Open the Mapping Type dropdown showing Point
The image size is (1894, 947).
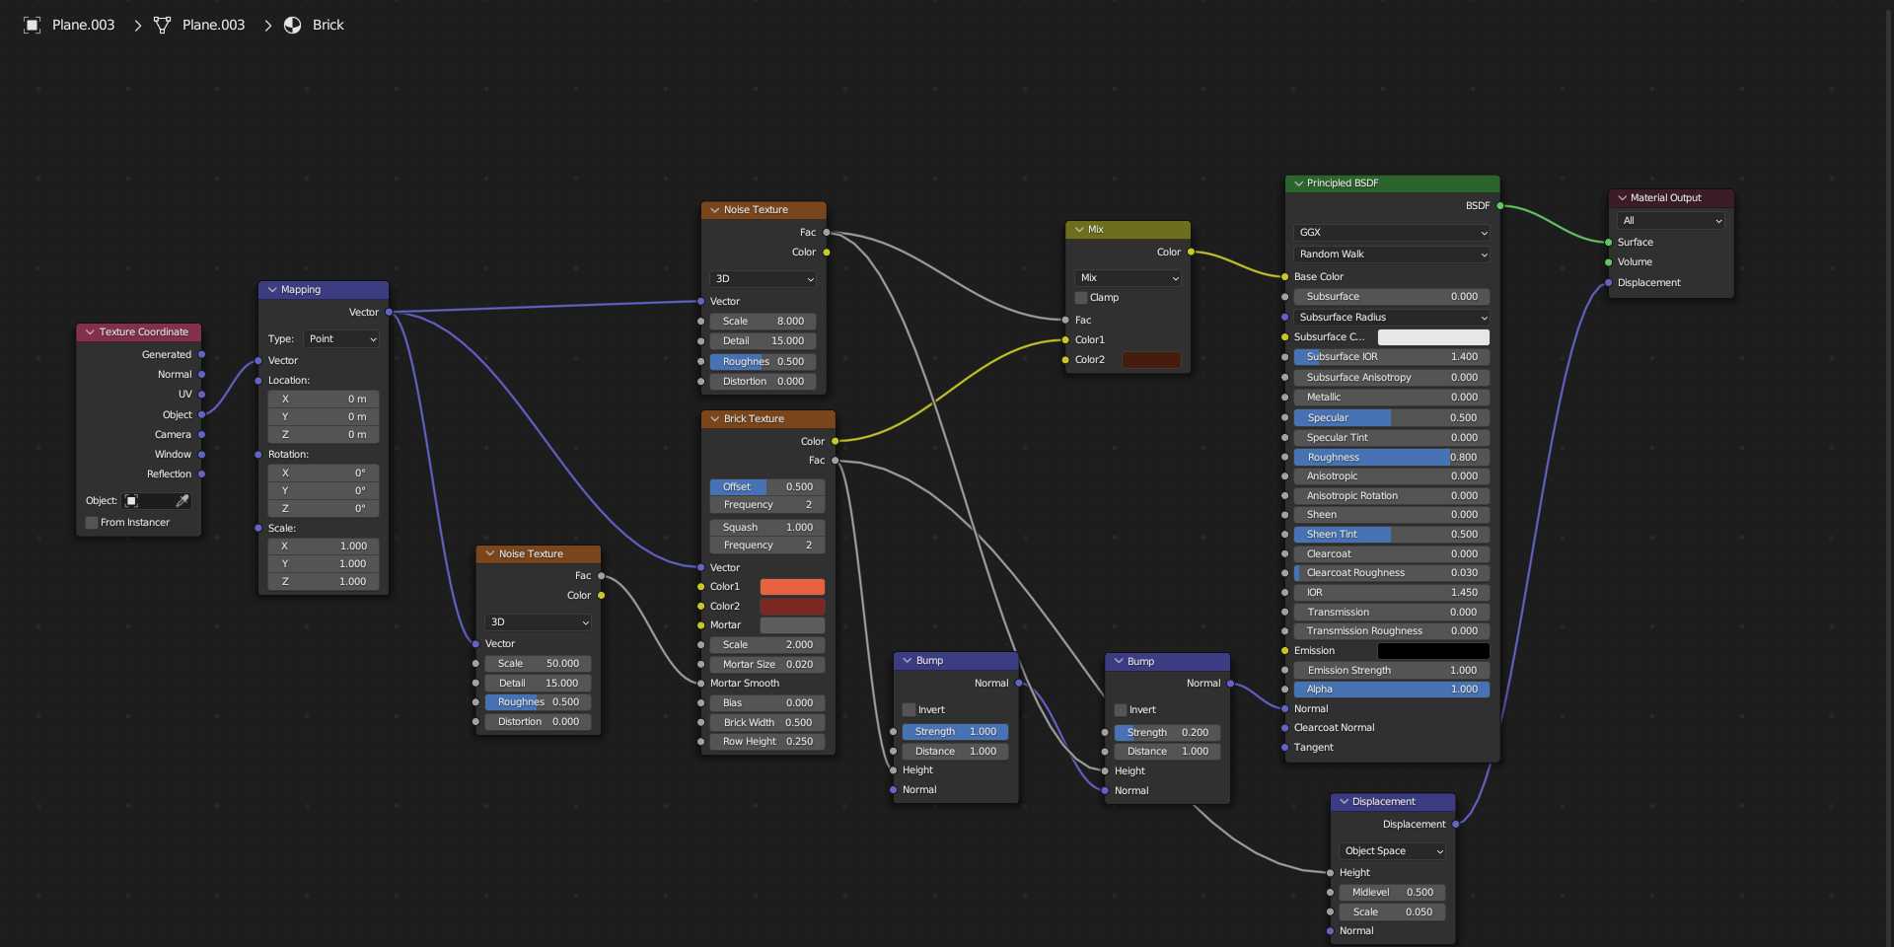click(341, 339)
